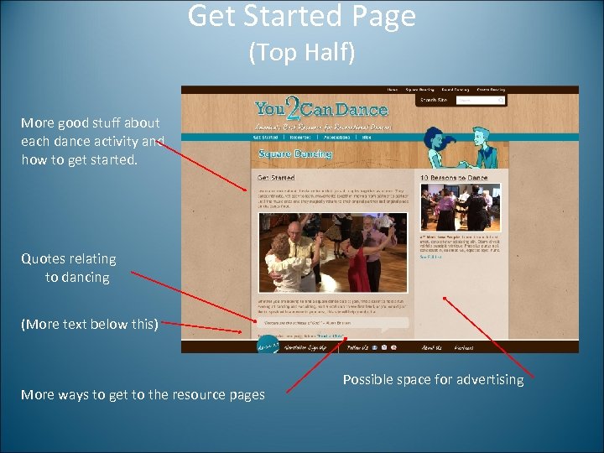This screenshot has width=604, height=453.
Task: Click the 10 Reasons to Dance photo
Action: tap(461, 207)
